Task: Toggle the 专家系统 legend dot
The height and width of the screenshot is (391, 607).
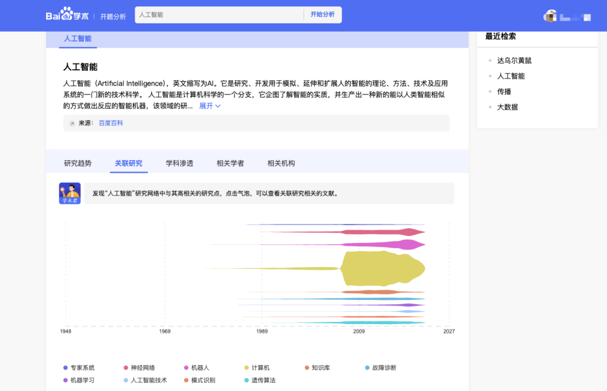Action: 65,368
